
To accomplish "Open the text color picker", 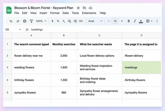I will 141,21.
